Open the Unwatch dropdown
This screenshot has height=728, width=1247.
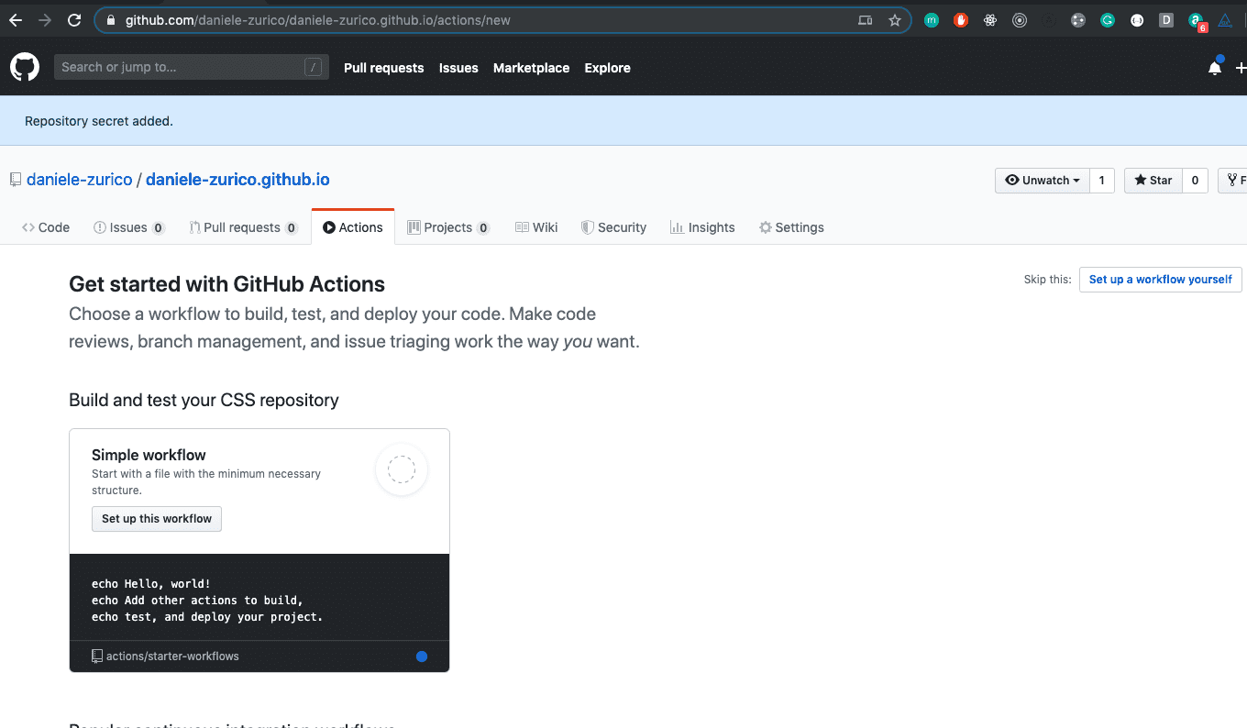coord(1042,180)
